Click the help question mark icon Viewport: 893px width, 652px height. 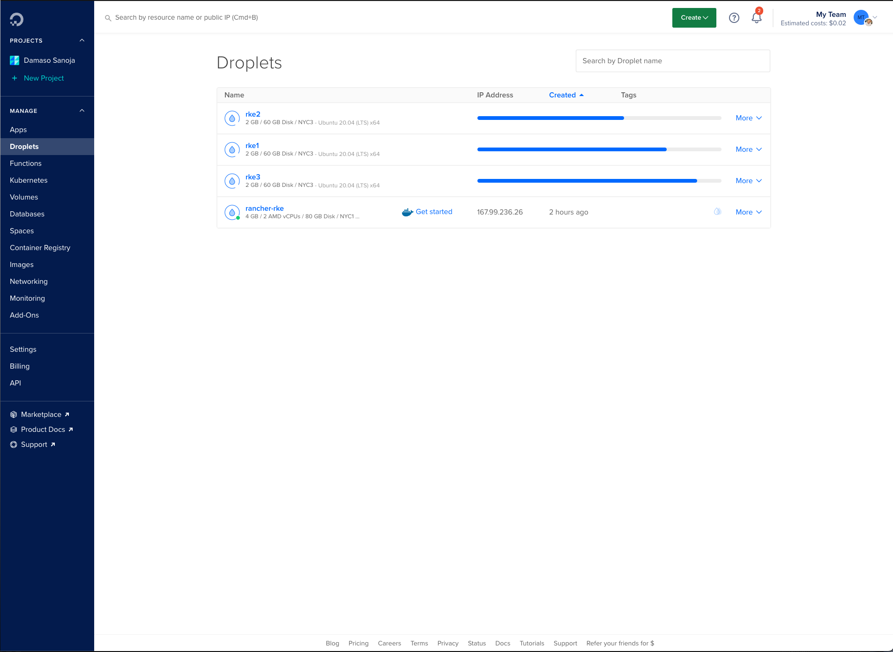[734, 18]
